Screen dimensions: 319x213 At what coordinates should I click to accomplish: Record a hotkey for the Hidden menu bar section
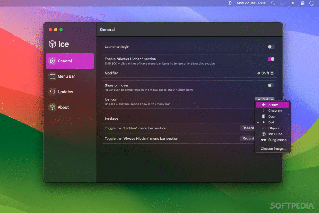coord(248,128)
